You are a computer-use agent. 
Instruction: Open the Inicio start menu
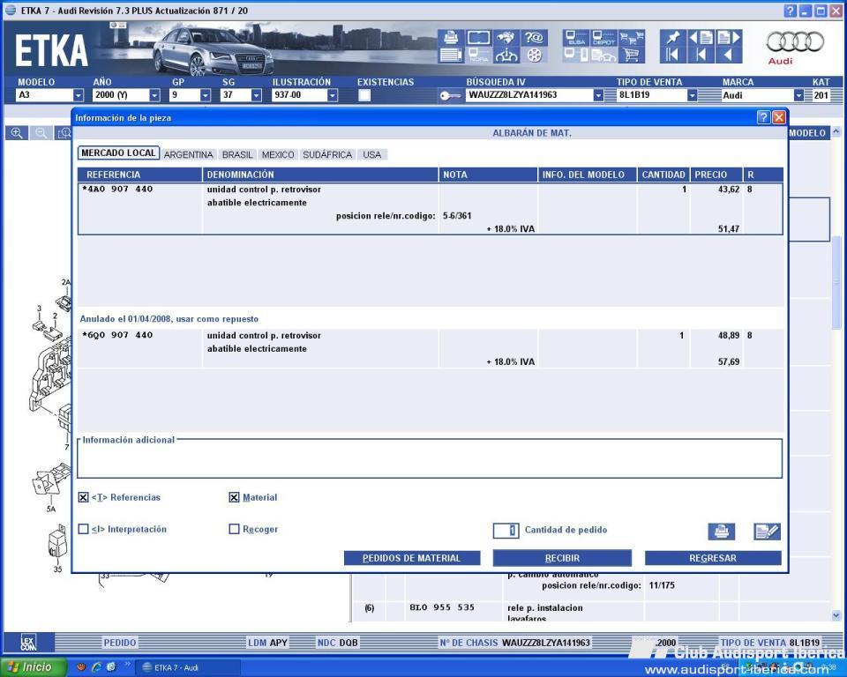(33, 667)
